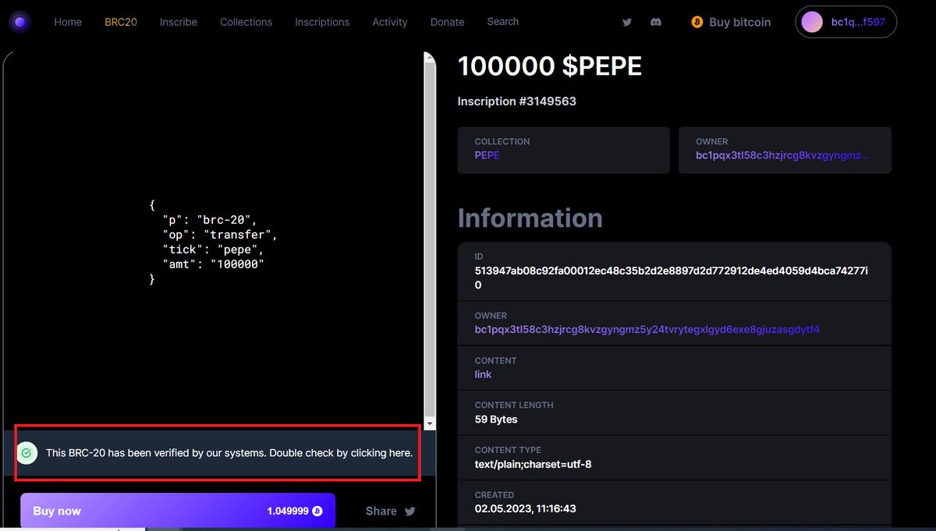Click the BRC-20 verified notice text
This screenshot has width=936, height=531.
click(229, 453)
